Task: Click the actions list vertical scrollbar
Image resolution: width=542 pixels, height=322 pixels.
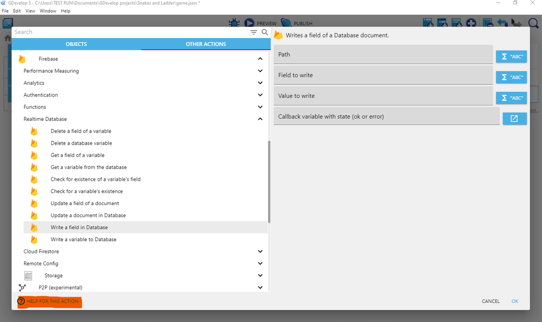Action: coord(269,182)
